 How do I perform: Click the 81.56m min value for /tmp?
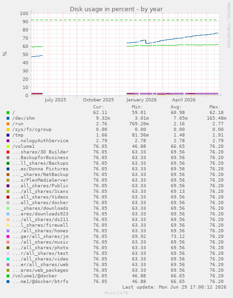[140, 135]
